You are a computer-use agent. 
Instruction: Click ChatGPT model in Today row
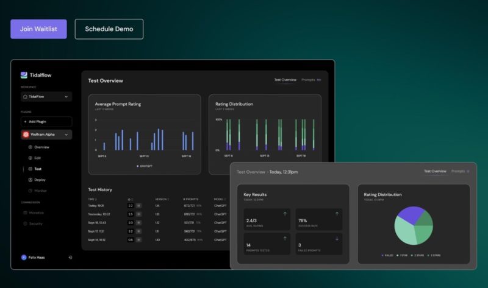tap(220, 206)
